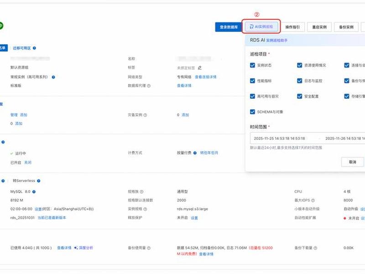Click the 转Serverless link
The height and width of the screenshot is (274, 365).
point(24,180)
